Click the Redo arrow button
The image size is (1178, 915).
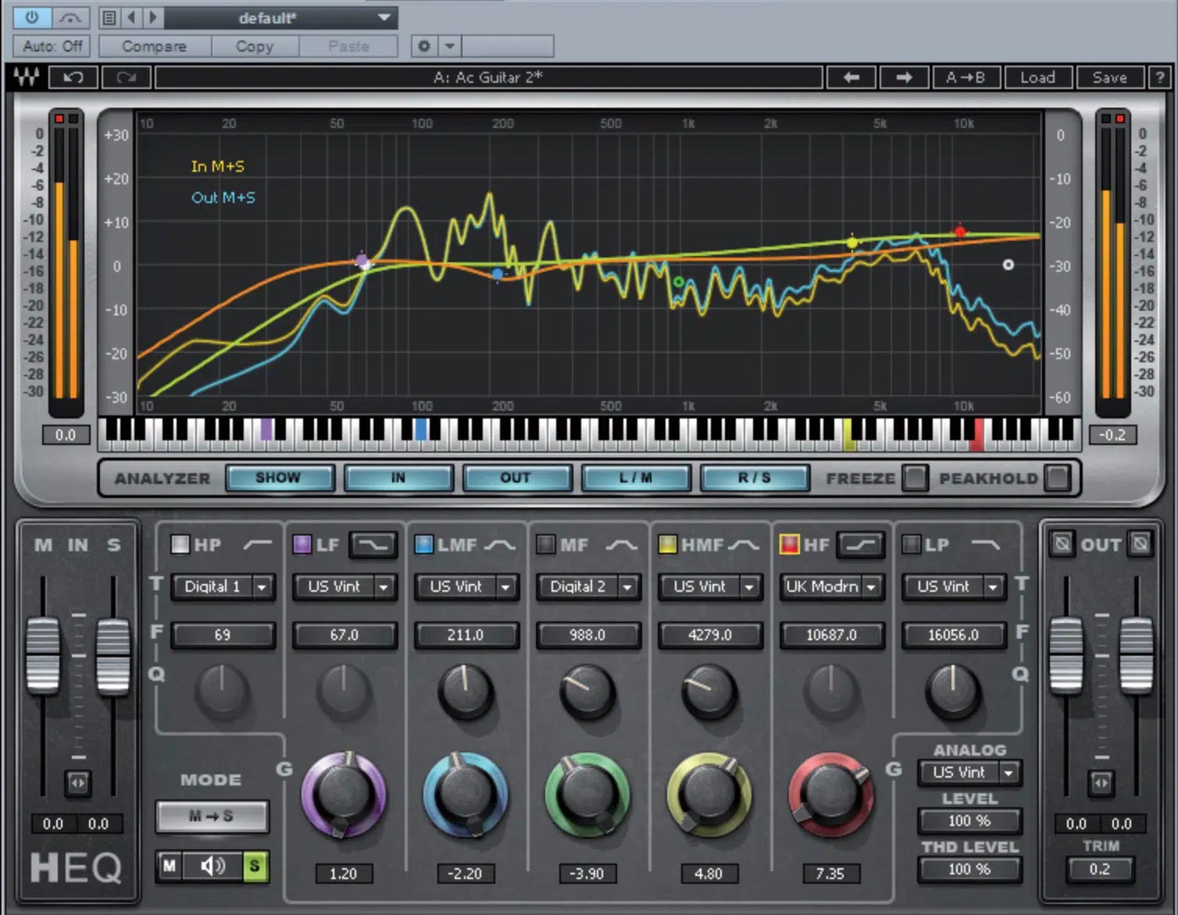click(126, 77)
